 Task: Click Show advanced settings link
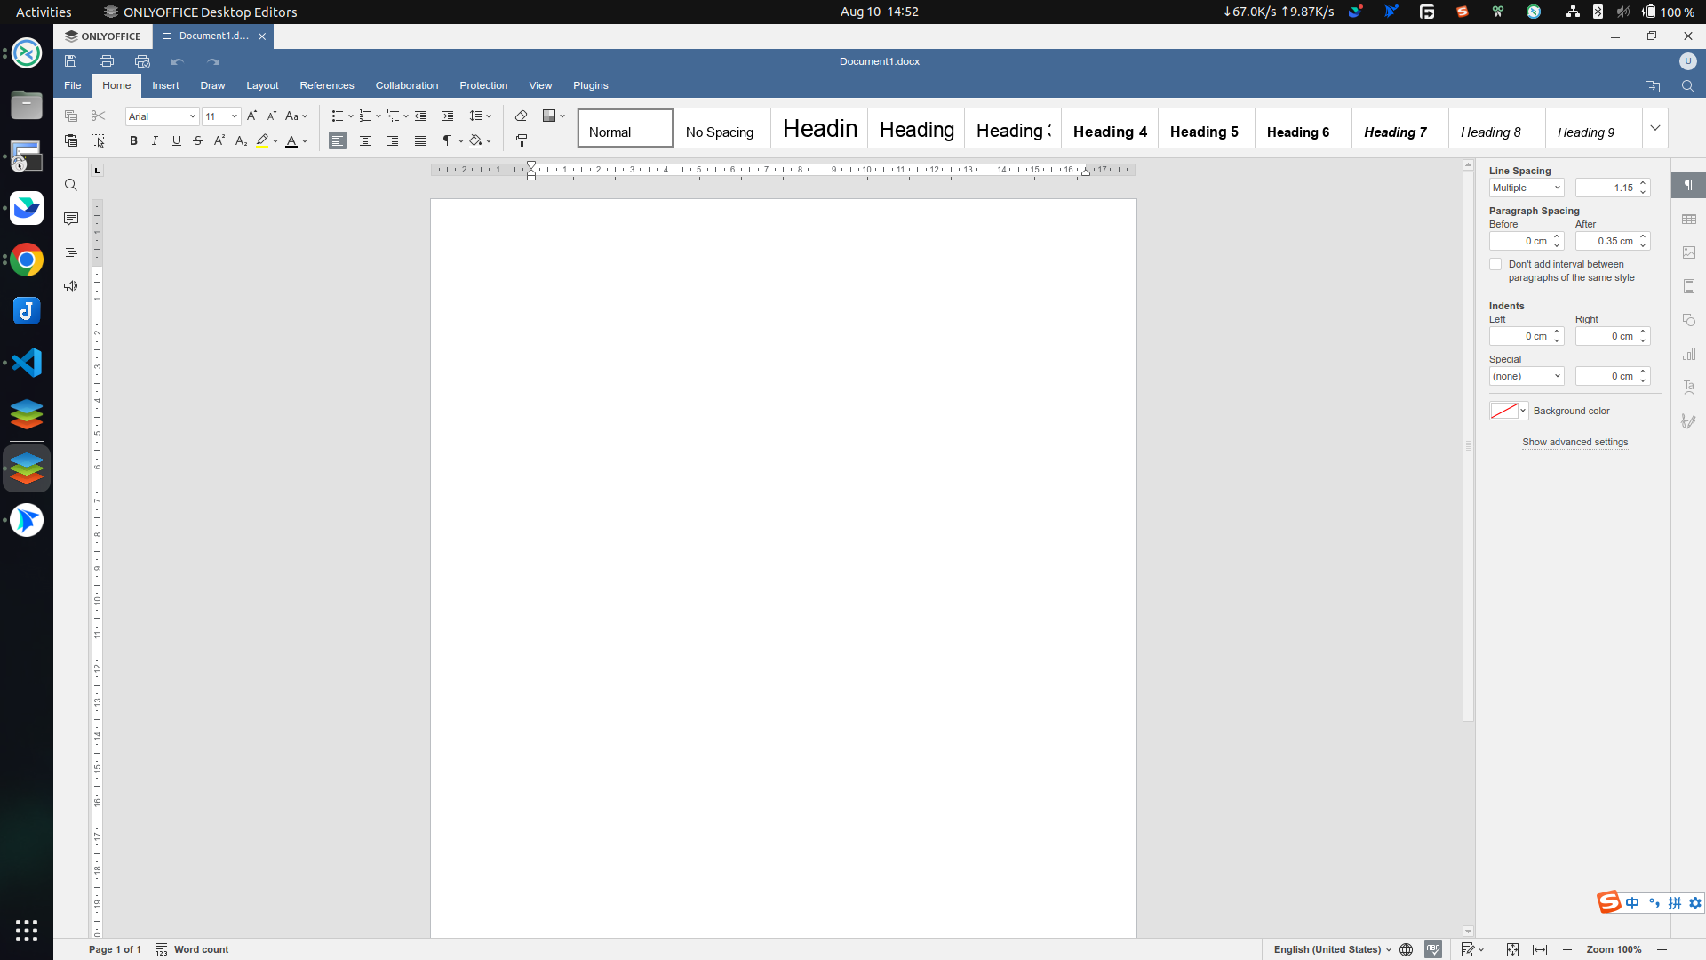(1574, 442)
